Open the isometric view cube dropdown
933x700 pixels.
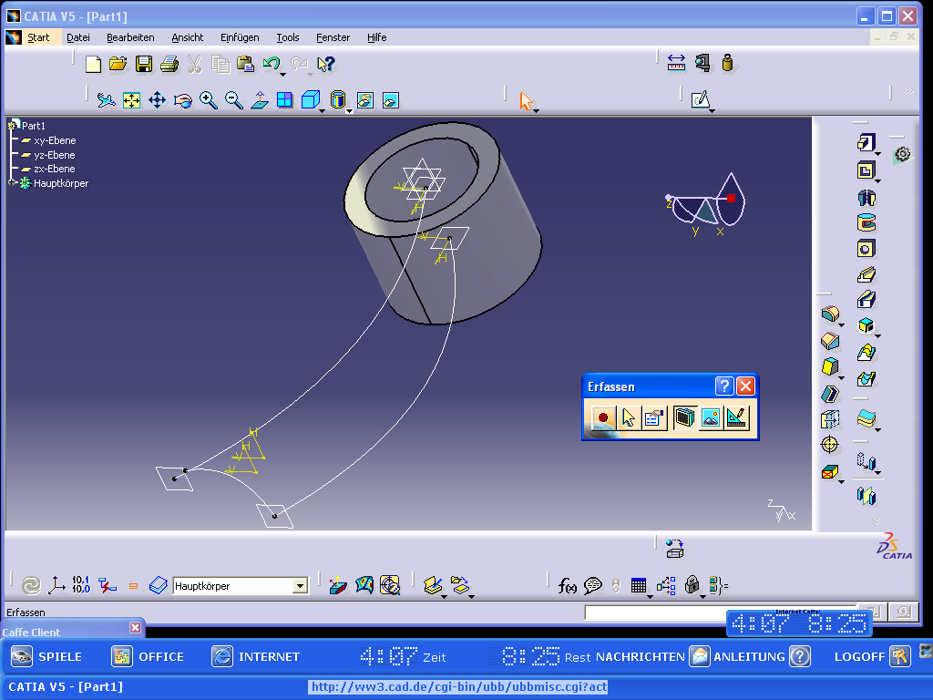pos(322,110)
